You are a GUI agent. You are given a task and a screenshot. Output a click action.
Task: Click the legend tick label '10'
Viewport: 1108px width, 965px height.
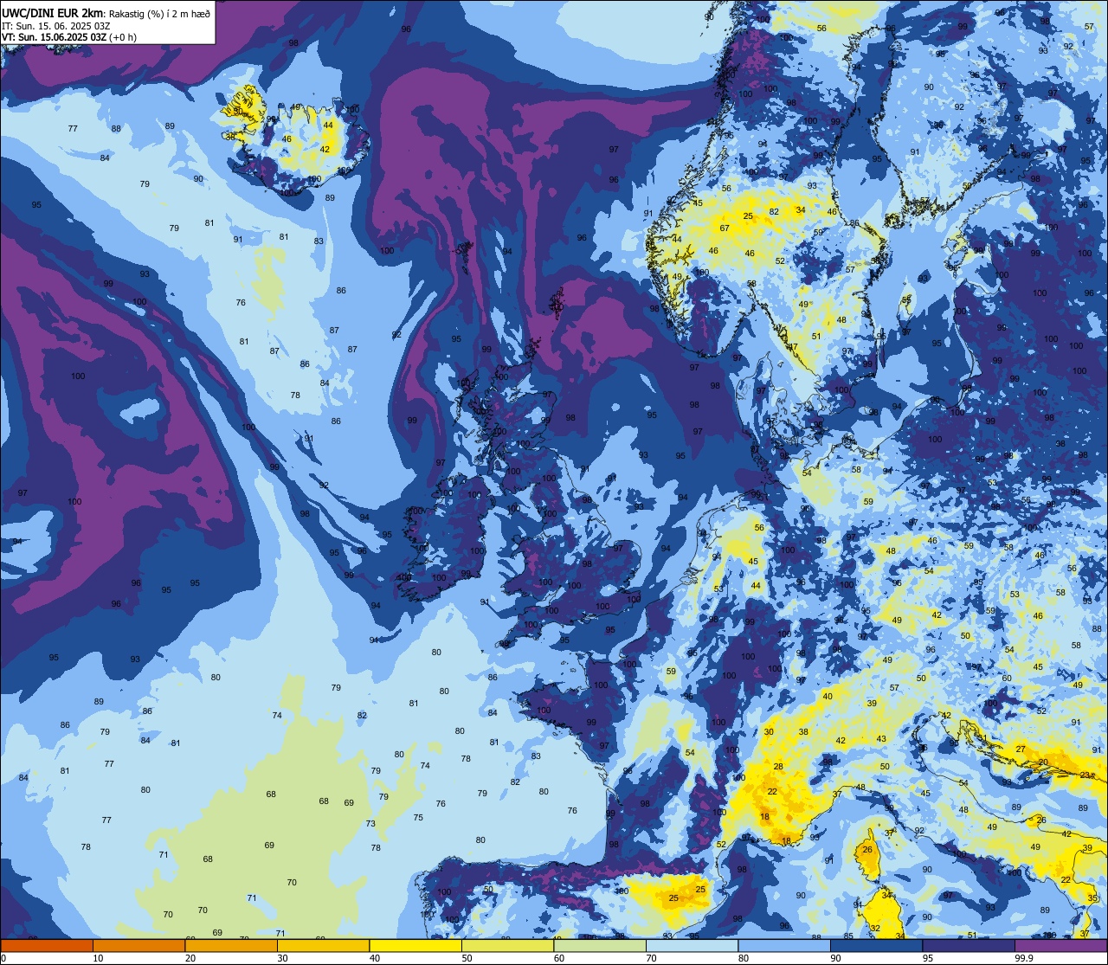pyautogui.click(x=98, y=958)
